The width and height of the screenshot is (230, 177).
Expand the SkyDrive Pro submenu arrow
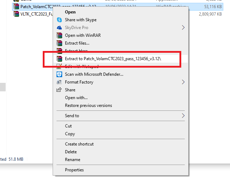pyautogui.click(x=183, y=28)
